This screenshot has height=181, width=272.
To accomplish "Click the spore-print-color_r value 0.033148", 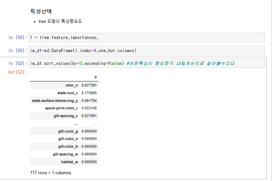I will coord(89,108).
